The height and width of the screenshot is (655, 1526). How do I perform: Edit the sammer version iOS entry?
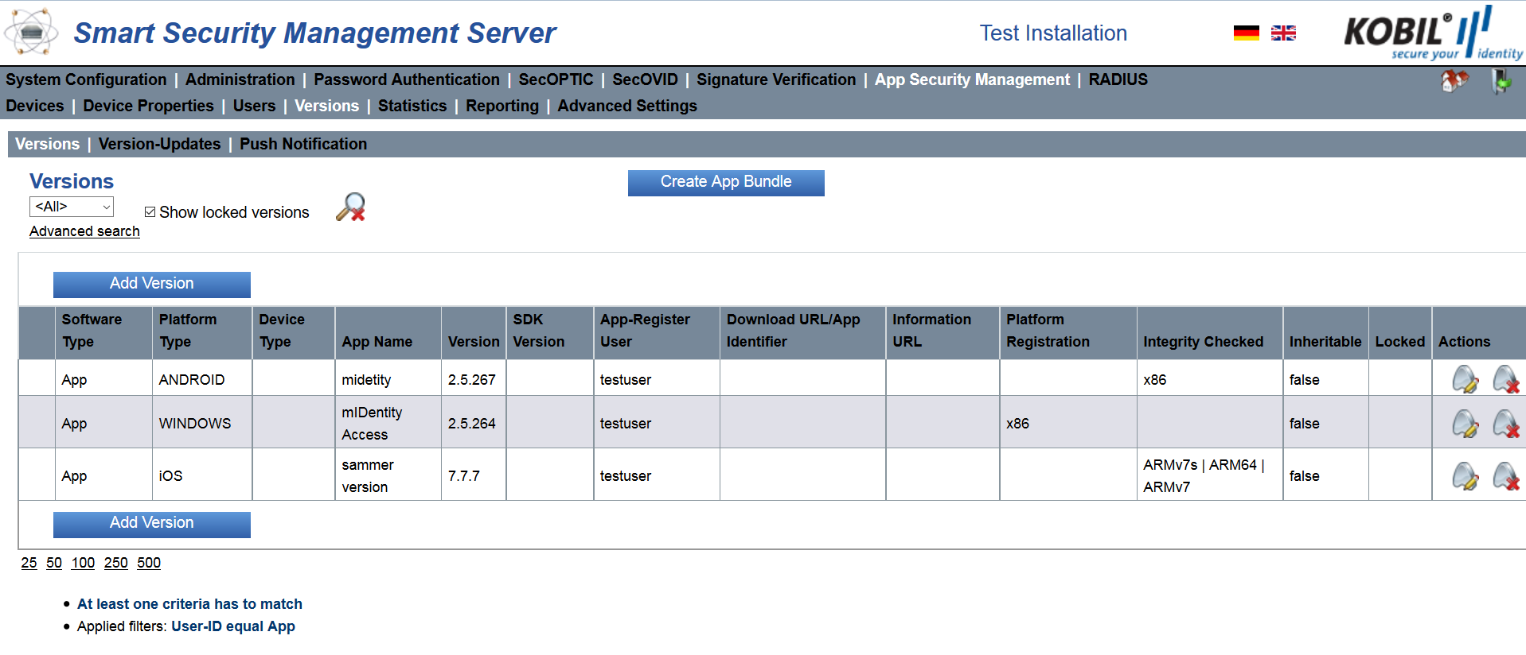[1466, 475]
